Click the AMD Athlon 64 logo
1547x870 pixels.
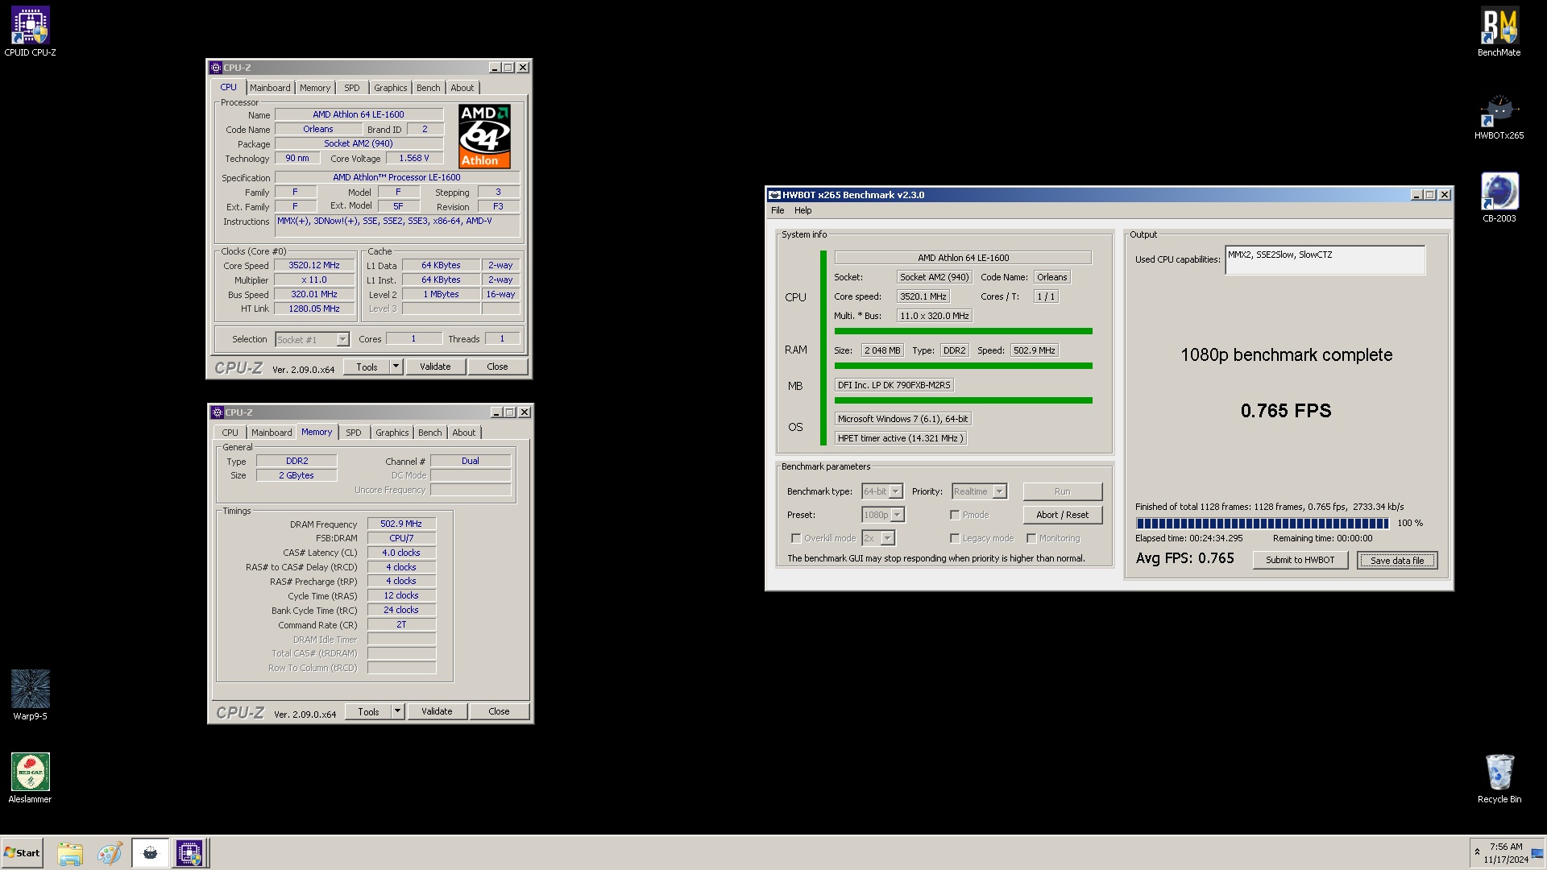point(484,136)
